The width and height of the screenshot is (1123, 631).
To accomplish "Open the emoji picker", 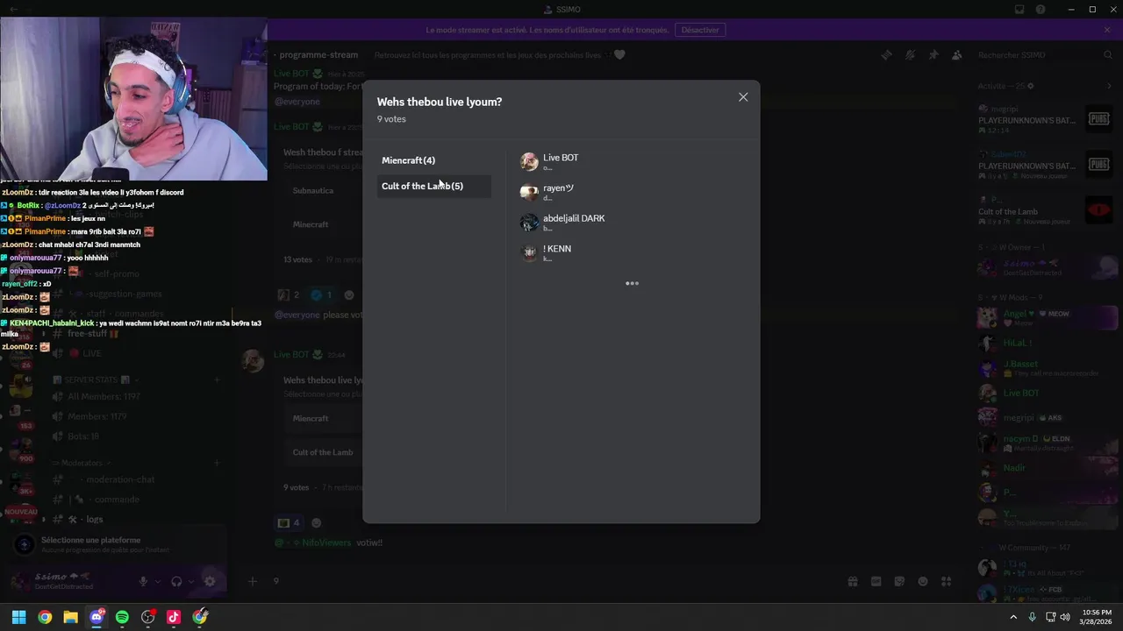I will click(923, 581).
